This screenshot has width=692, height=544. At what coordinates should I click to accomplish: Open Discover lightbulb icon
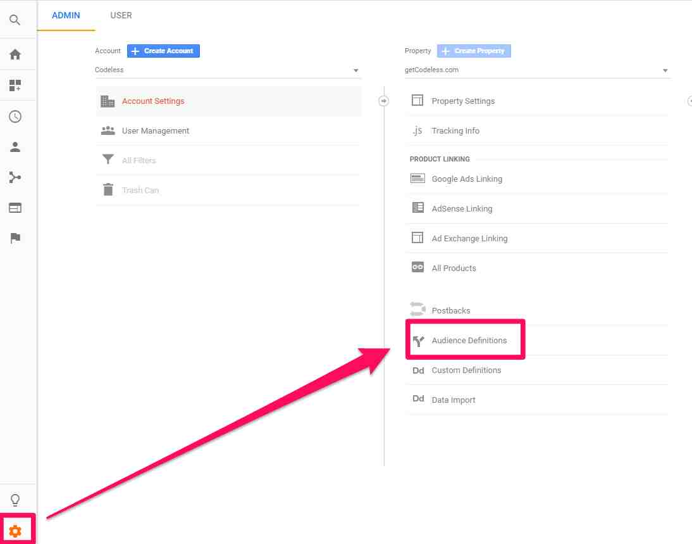tap(15, 500)
